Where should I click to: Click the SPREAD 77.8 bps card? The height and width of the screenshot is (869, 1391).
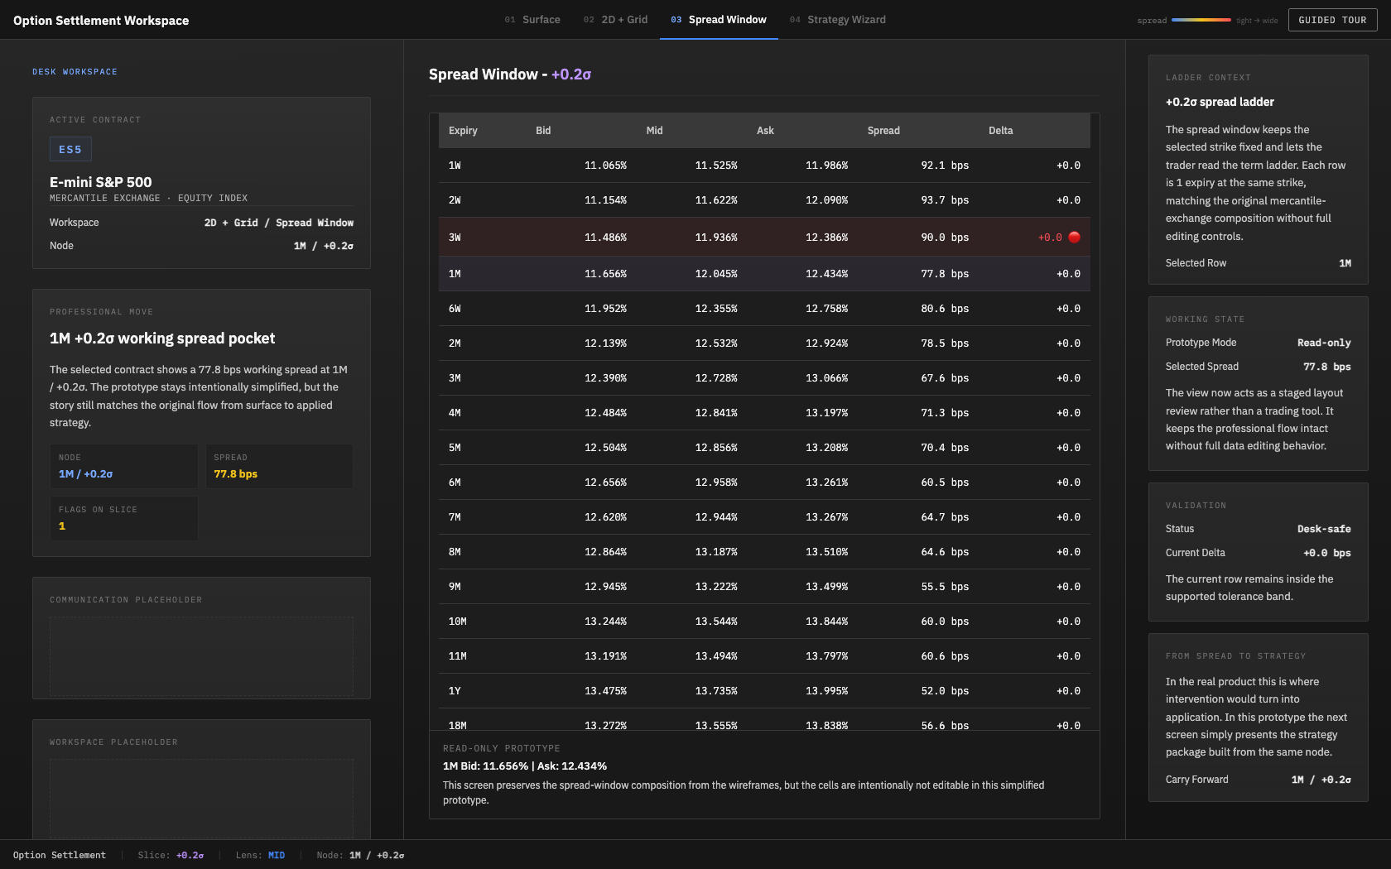pos(279,466)
